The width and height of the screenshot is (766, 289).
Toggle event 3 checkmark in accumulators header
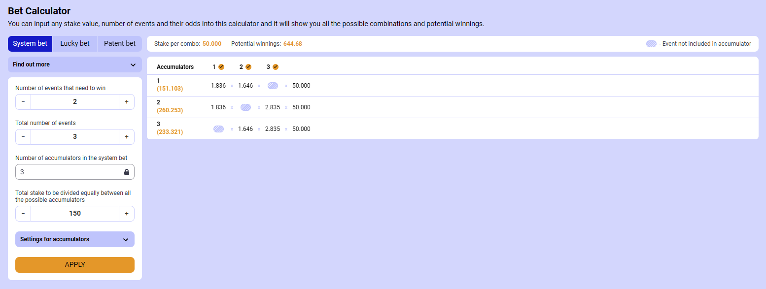tap(276, 67)
